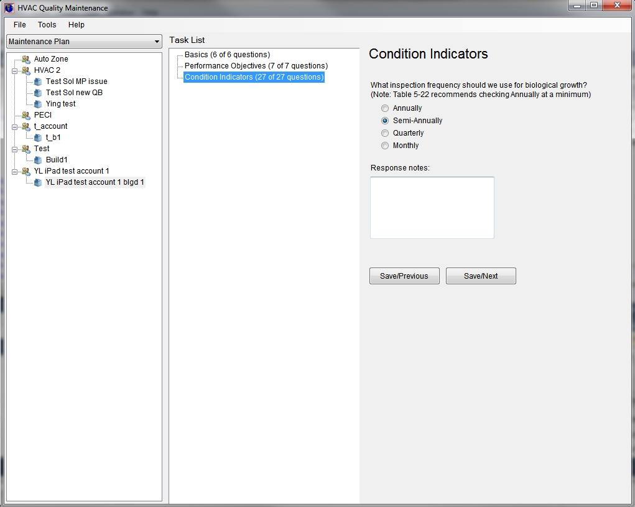Click the HVAC Quality Maintenance title bar icon
The height and width of the screenshot is (507, 635).
click(x=9, y=7)
